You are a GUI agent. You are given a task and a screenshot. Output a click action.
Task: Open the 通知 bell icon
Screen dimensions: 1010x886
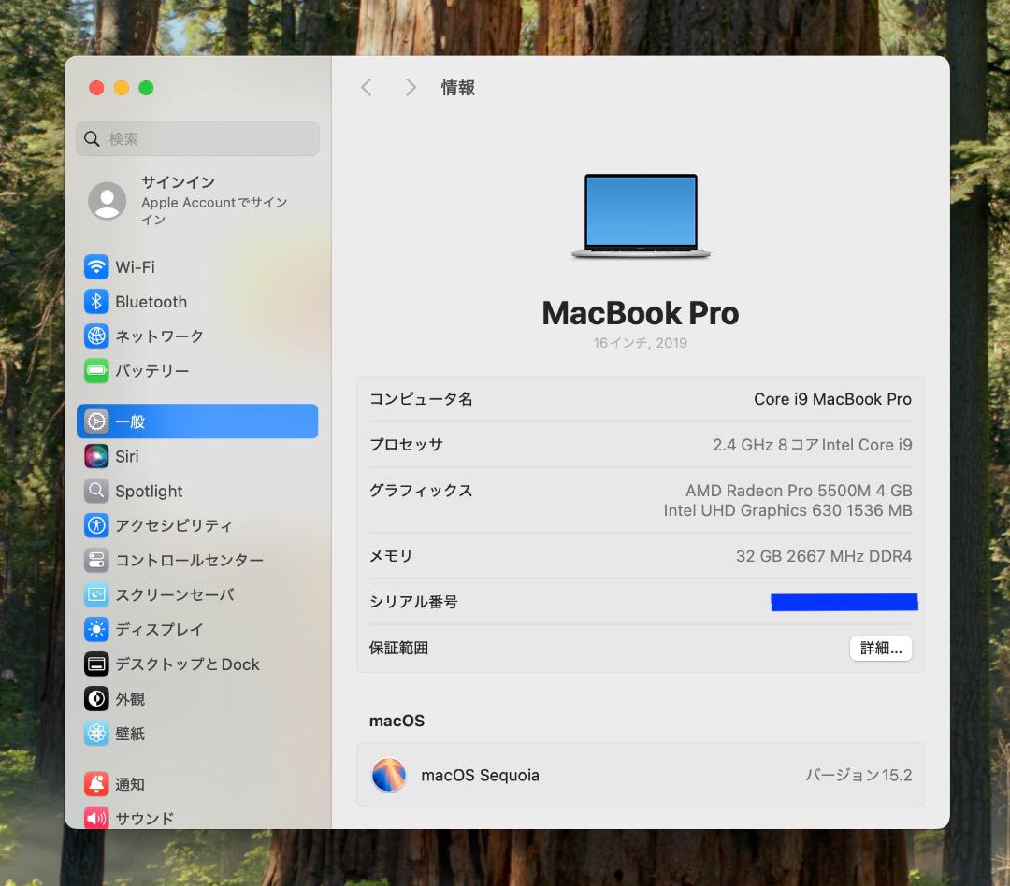point(96,783)
